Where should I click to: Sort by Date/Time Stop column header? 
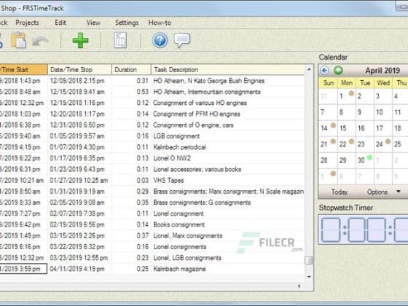pyautogui.click(x=79, y=70)
